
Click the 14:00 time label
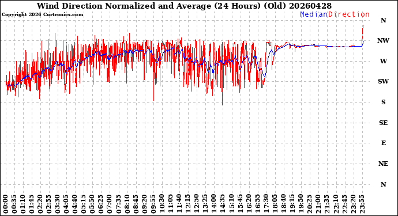click(x=214, y=204)
